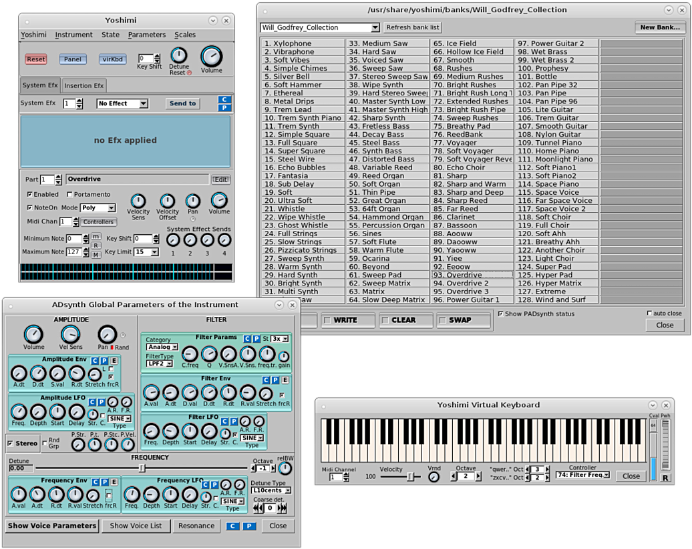Image resolution: width=692 pixels, height=549 pixels.
Task: Toggle Show PADsynth status checkbox
Action: tap(500, 314)
